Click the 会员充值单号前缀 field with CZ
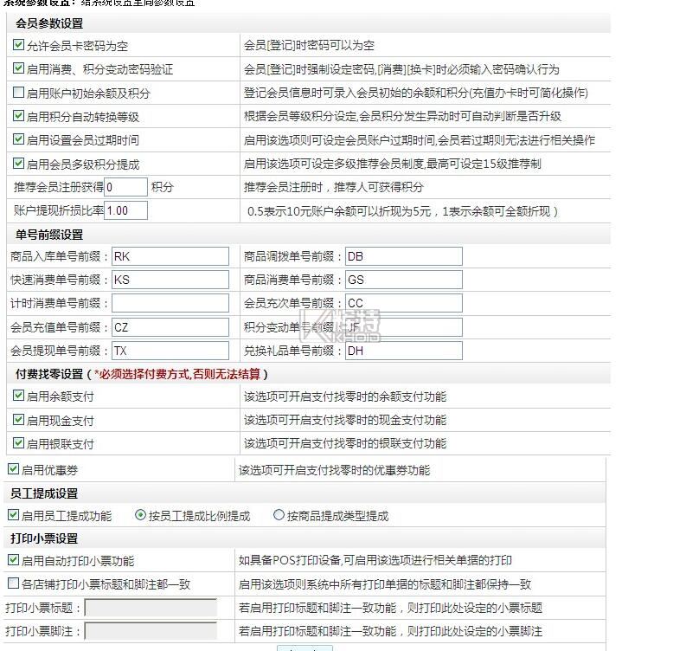 (170, 327)
